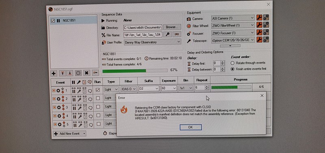Open the Telescope dropdown iOptron CEM120
This screenshot has width=325, height=153.
pos(233,40)
